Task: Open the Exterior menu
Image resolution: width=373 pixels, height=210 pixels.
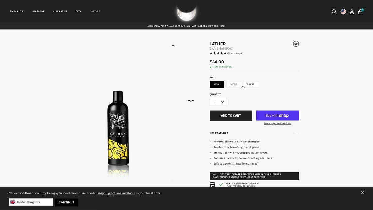Action: 16,12
